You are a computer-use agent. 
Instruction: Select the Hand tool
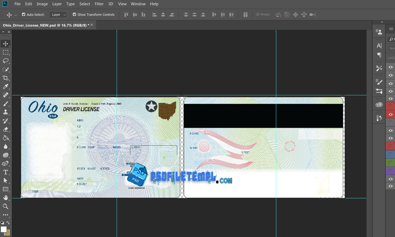pyautogui.click(x=6, y=197)
